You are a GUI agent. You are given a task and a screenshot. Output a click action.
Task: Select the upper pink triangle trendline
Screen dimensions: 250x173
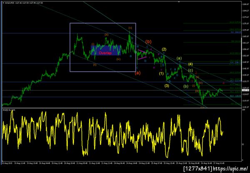(x=142, y=51)
